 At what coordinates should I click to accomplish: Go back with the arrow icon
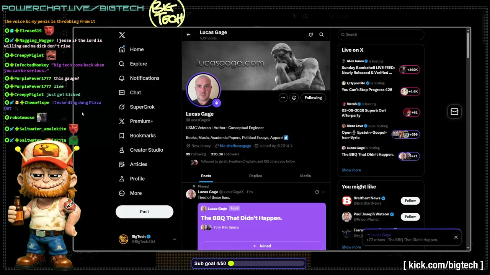click(x=188, y=35)
